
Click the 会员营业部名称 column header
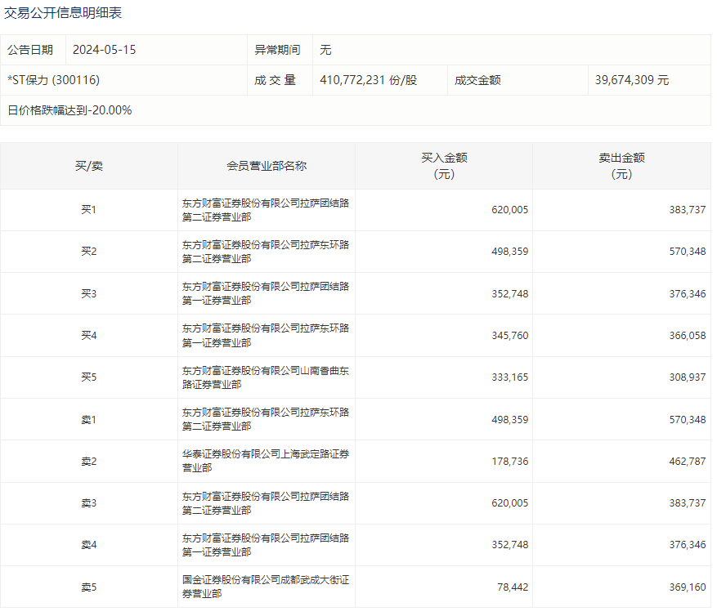coord(267,163)
